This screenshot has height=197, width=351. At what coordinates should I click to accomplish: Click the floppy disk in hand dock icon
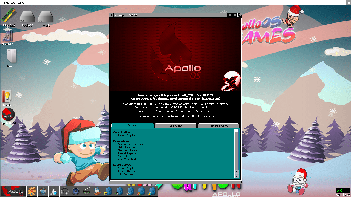98,191
